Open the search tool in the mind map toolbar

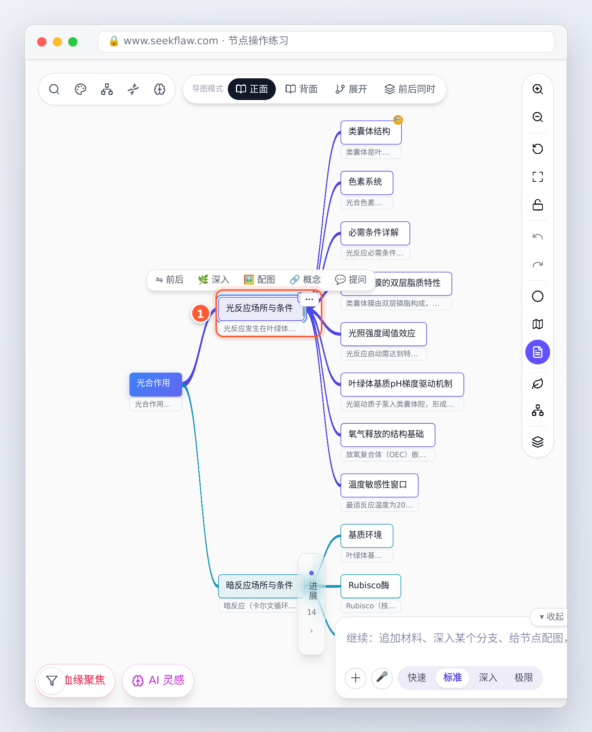pos(54,89)
